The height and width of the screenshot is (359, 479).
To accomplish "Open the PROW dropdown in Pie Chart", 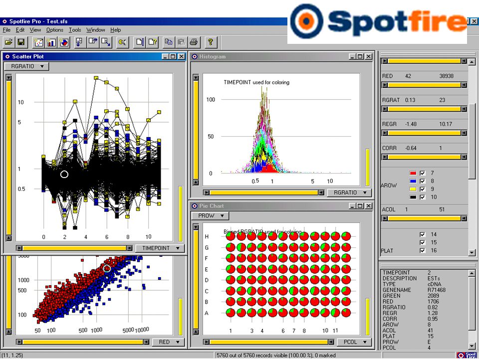I will 210,215.
